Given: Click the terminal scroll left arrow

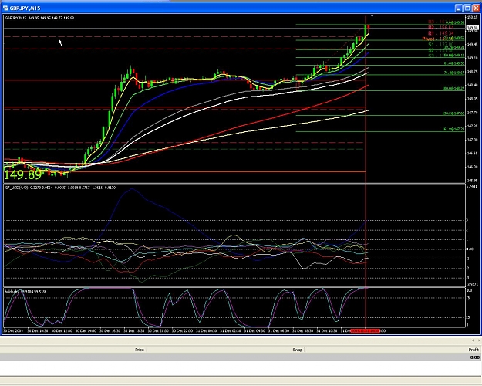Looking at the screenshot, I should [473, 340].
